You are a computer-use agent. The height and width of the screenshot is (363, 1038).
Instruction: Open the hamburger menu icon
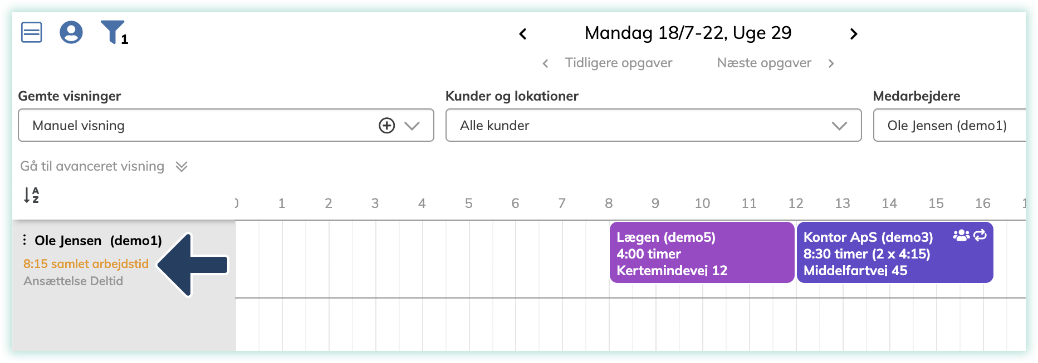32,32
